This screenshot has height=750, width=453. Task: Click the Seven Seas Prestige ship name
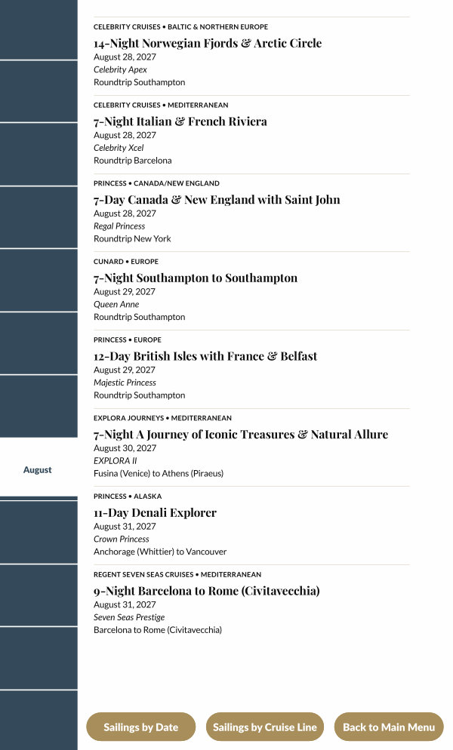click(x=128, y=617)
